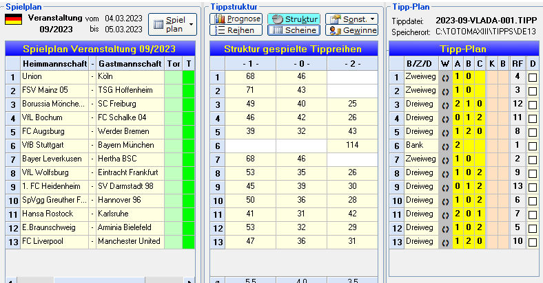This screenshot has height=283, width=543.
Task: Switch to the Struktur view
Action: pyautogui.click(x=294, y=19)
